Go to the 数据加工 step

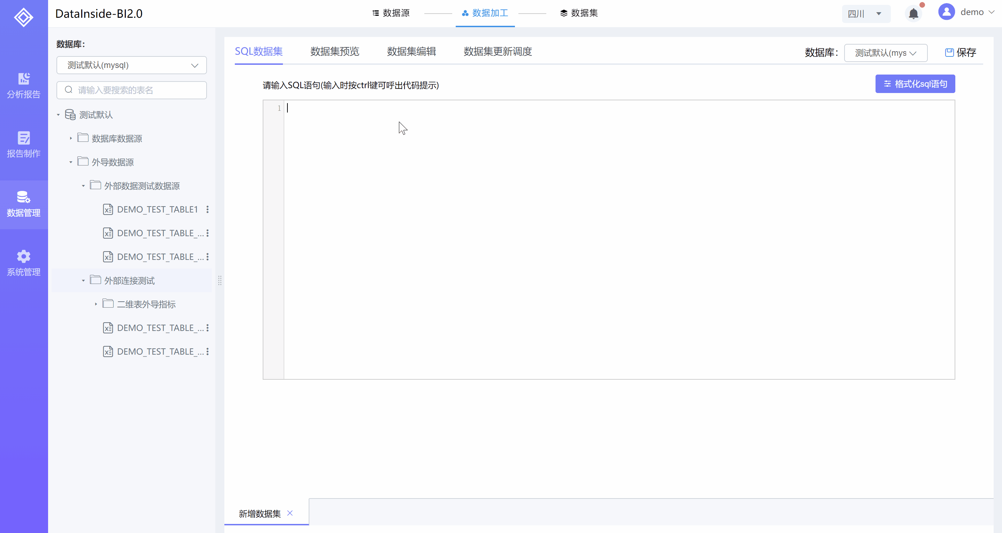coord(485,13)
